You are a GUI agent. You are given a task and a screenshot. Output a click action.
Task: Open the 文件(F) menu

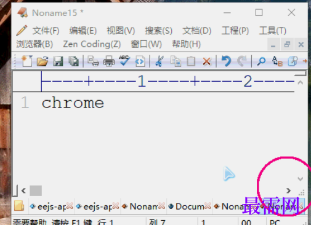(x=46, y=31)
